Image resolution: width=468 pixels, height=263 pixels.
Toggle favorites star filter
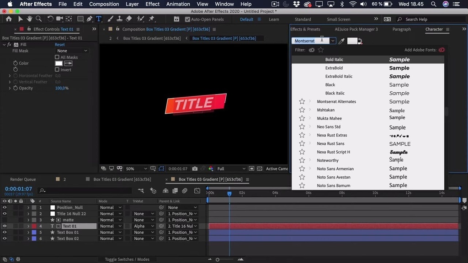click(321, 50)
